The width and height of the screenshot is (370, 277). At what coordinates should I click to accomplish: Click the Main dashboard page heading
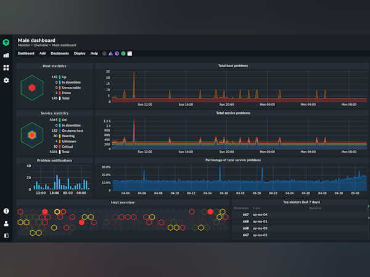(36, 40)
